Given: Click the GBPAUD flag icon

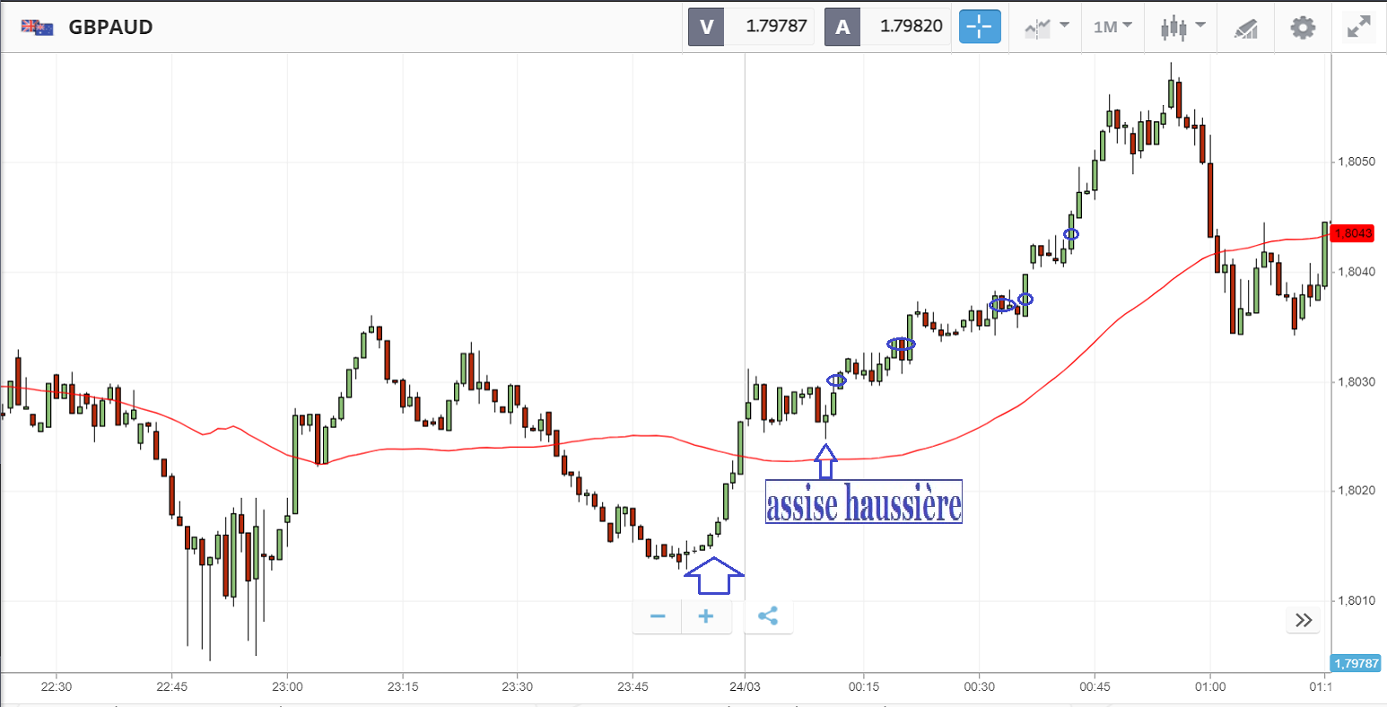Looking at the screenshot, I should [x=38, y=27].
